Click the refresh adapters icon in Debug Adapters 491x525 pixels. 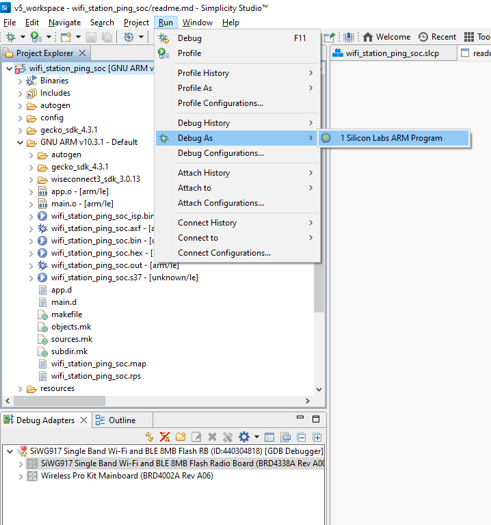[x=150, y=437]
